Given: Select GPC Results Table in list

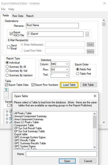Looking at the screenshot, I should point(25,140).
